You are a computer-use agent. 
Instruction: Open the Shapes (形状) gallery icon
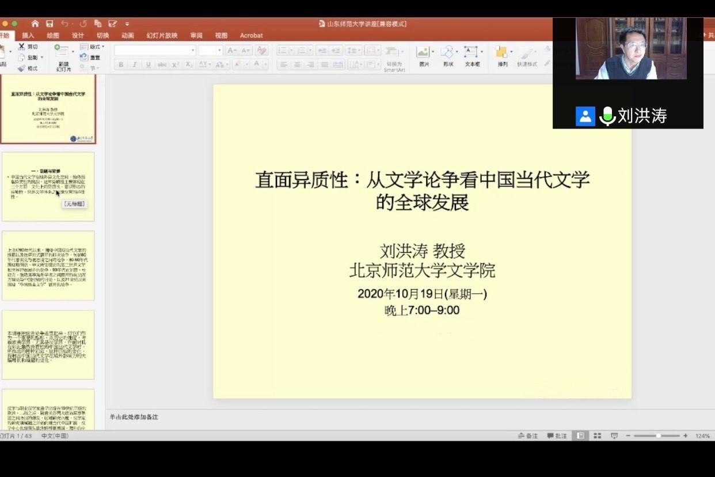click(448, 52)
